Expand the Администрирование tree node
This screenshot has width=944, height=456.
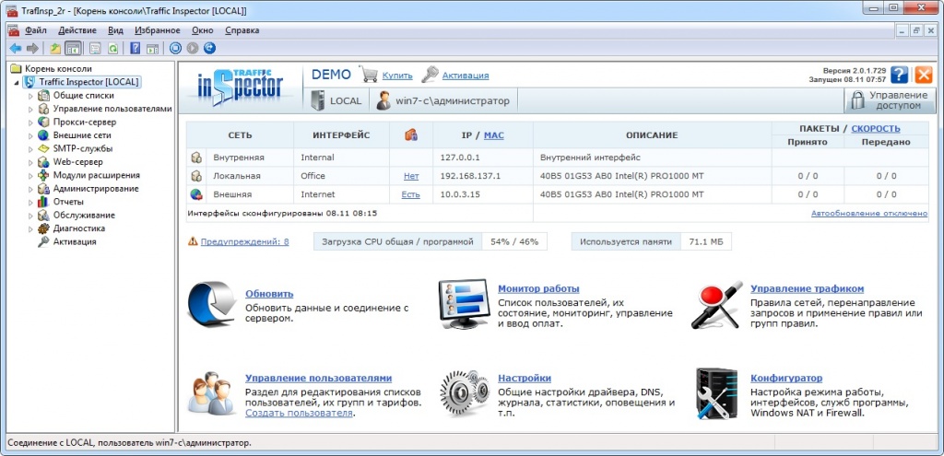(30, 188)
